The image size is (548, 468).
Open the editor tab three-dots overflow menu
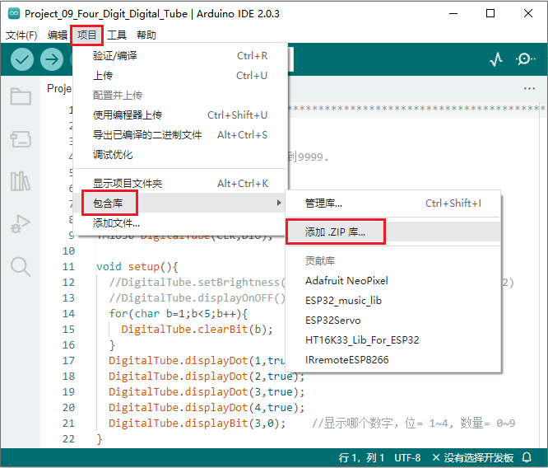point(529,88)
